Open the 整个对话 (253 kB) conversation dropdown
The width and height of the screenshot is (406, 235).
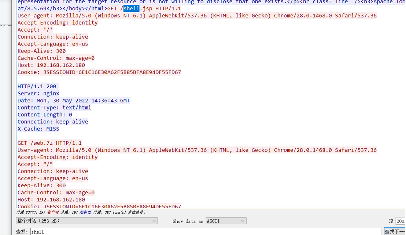86,221
